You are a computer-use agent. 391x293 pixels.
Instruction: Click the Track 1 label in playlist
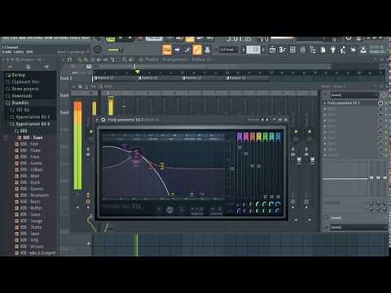click(x=66, y=78)
